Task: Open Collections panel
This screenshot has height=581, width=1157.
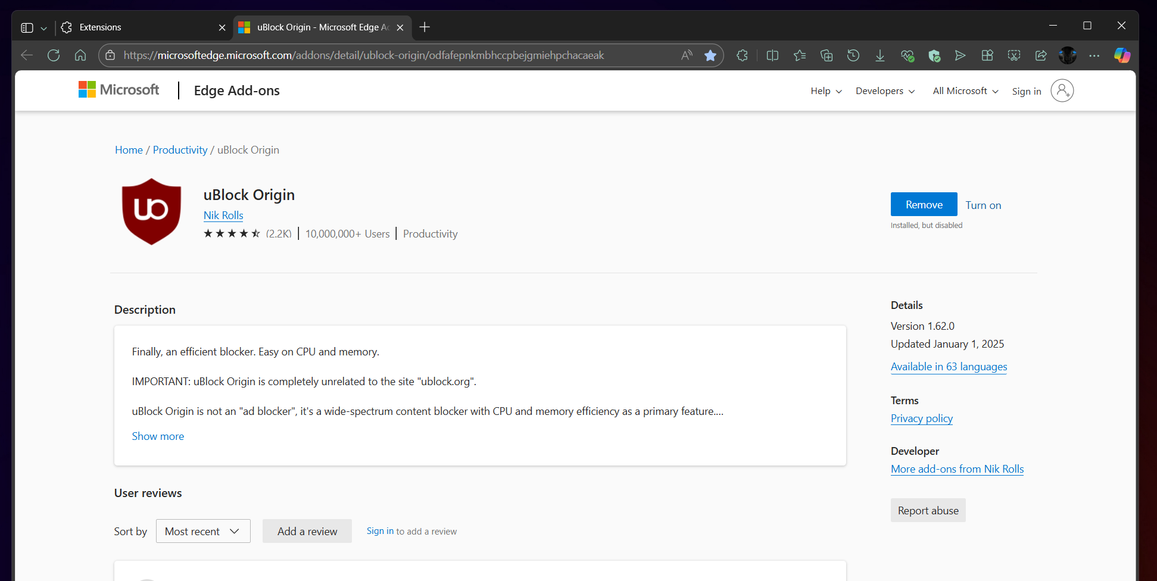Action: click(x=827, y=55)
